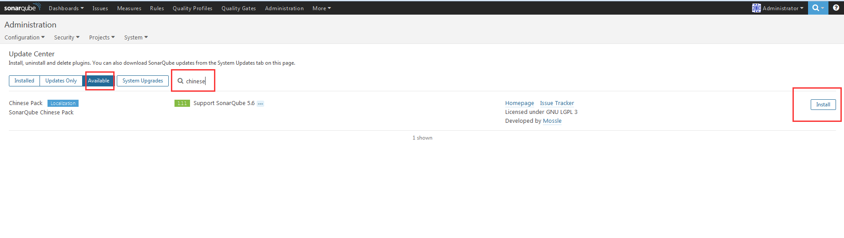Click the search icon beside chinese field
The width and height of the screenshot is (844, 238).
[x=180, y=81]
